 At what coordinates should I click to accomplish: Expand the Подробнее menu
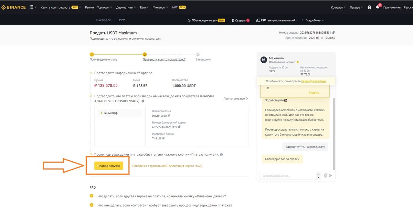[313, 20]
